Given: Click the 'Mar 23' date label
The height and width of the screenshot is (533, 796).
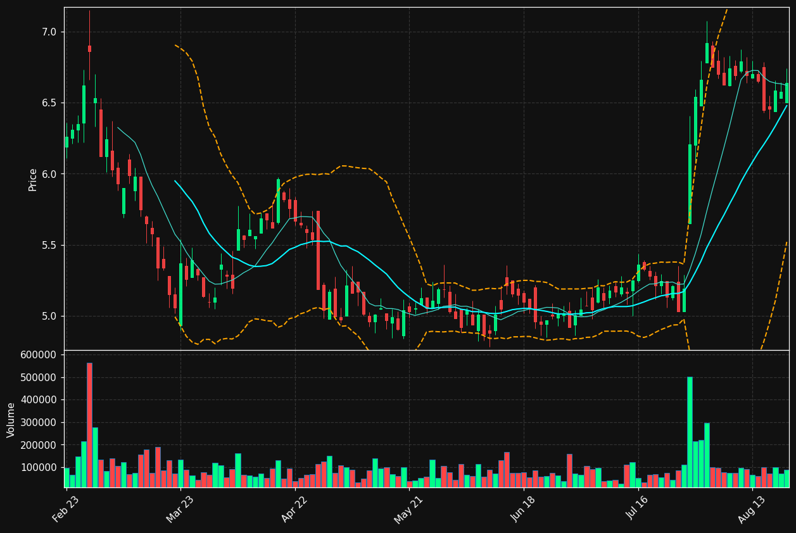Looking at the screenshot, I should (x=180, y=508).
